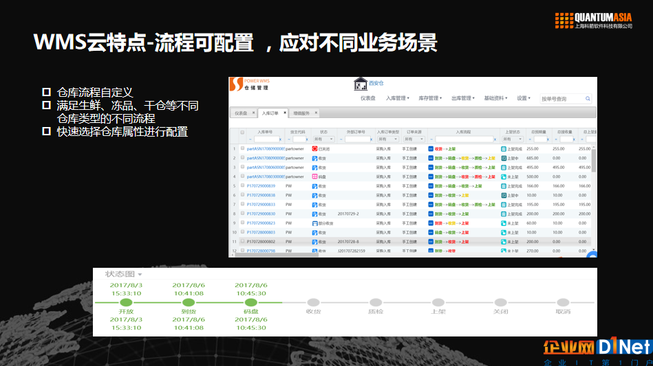
Task: Open the 入库订单类型 filter dropdown
Action: coord(387,139)
